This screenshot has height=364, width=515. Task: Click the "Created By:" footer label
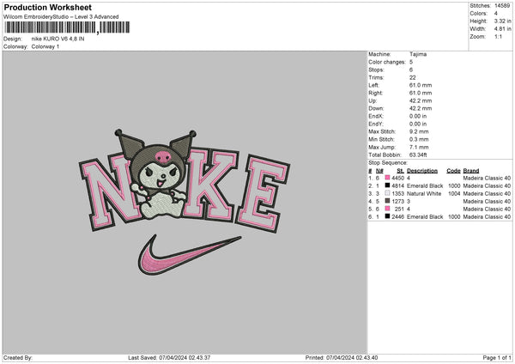tap(18, 357)
